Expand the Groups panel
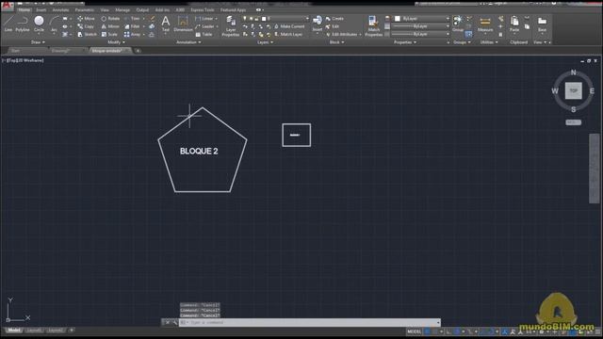The image size is (603, 339). click(x=462, y=42)
